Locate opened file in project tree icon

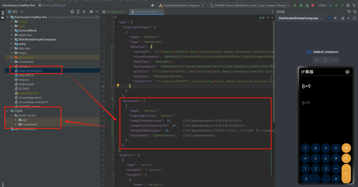72,12
